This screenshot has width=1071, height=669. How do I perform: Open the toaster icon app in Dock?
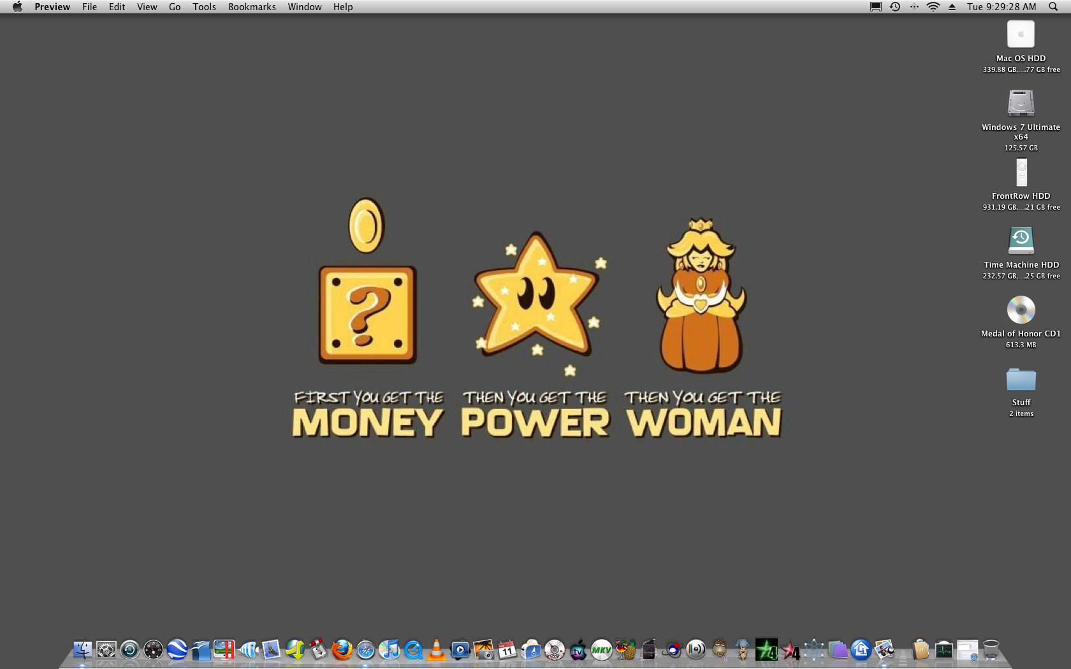point(530,650)
